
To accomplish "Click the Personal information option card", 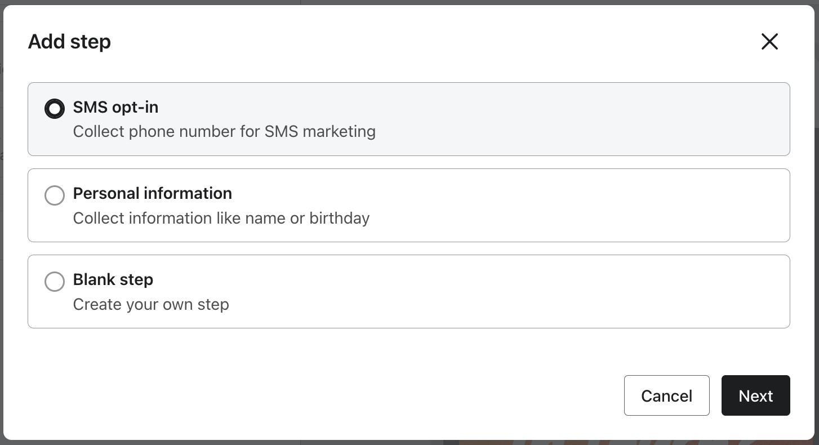I will [408, 205].
